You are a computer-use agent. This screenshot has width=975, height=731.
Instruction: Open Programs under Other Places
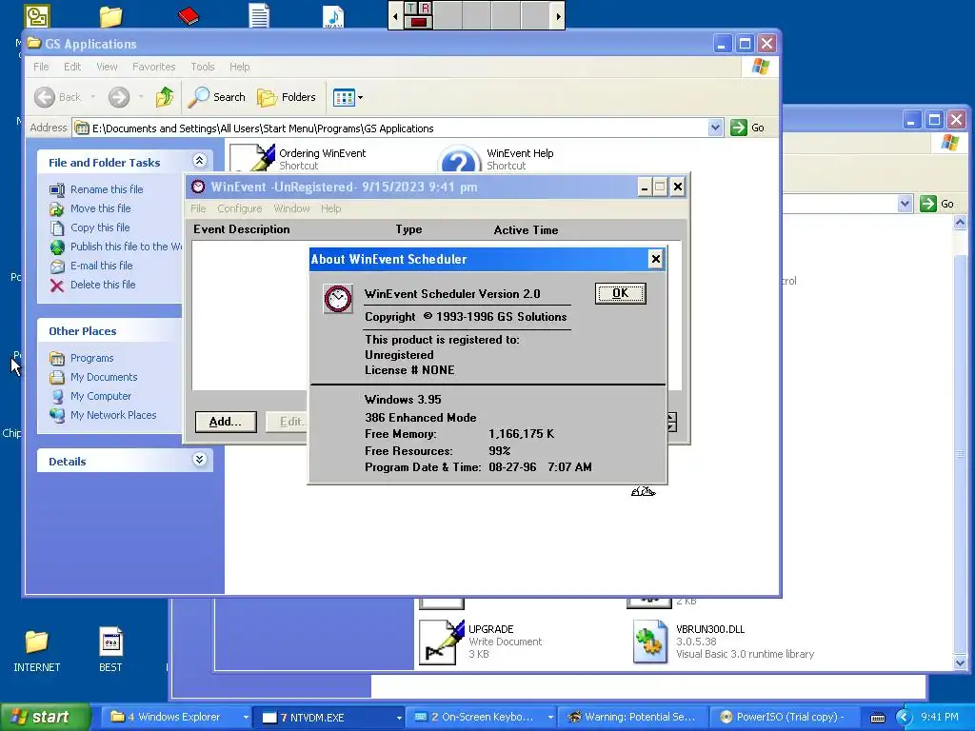[x=91, y=358]
